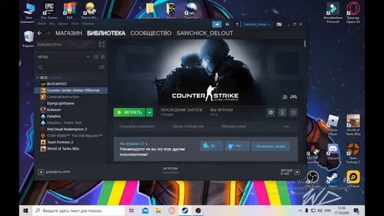Select BLOCKPOST in game list
The width and height of the screenshot is (384, 216).
(71, 84)
